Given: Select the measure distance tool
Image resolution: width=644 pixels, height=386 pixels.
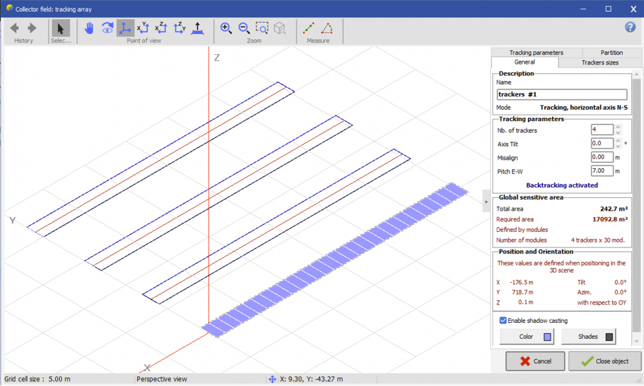Looking at the screenshot, I should click(309, 28).
